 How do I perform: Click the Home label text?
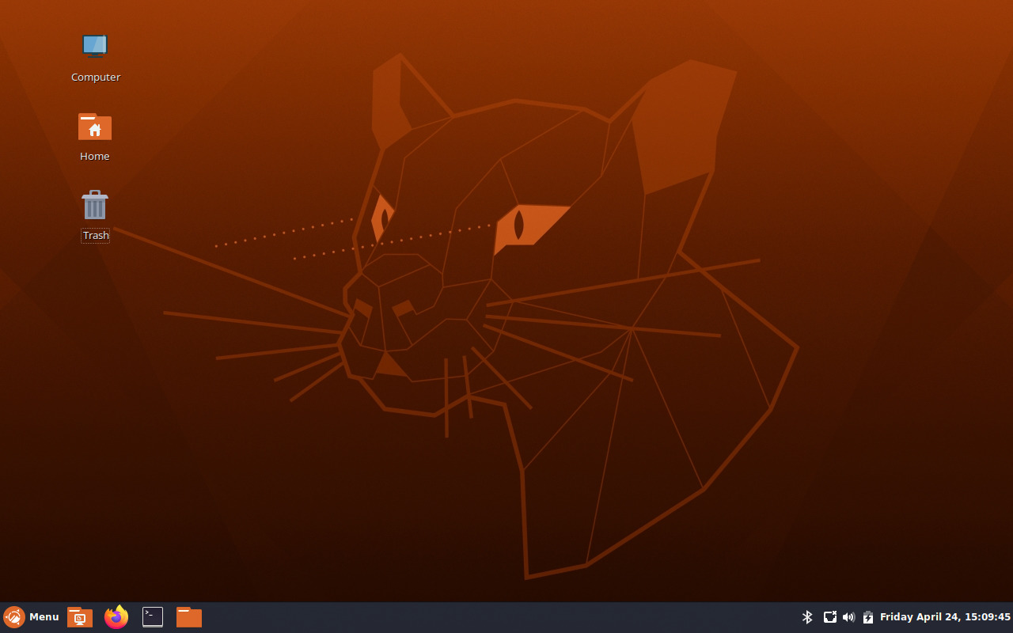pos(94,156)
